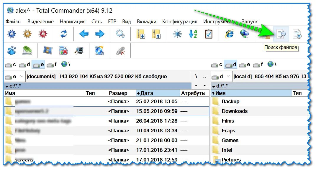Go to root with backslash button

pos(196,76)
